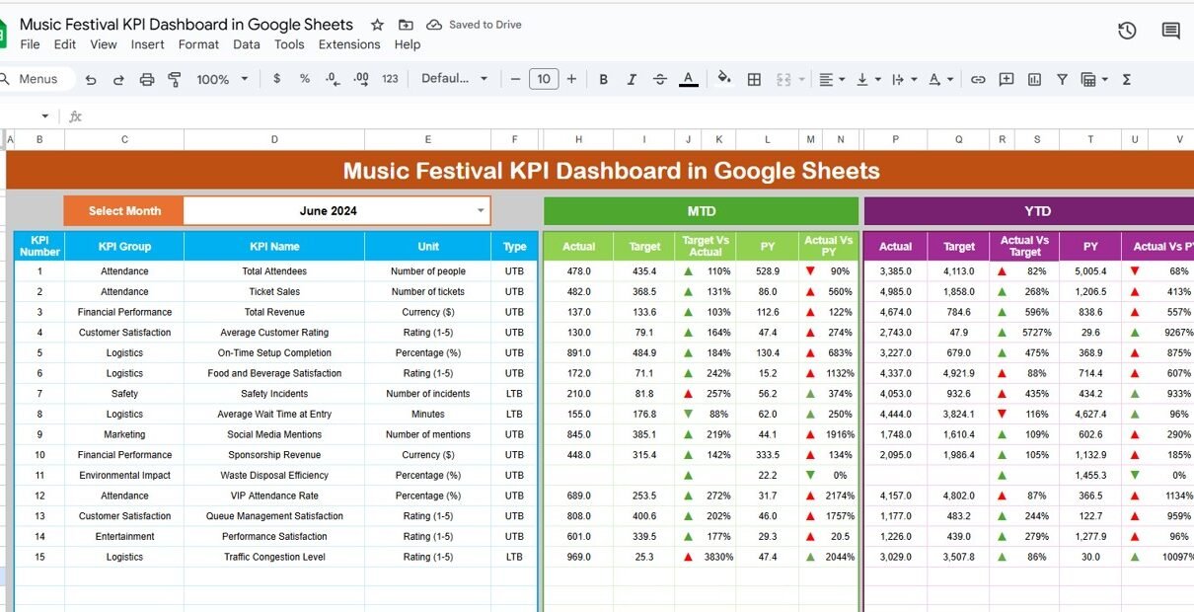Click the MTD green header
This screenshot has width=1194, height=612.
[x=702, y=211]
